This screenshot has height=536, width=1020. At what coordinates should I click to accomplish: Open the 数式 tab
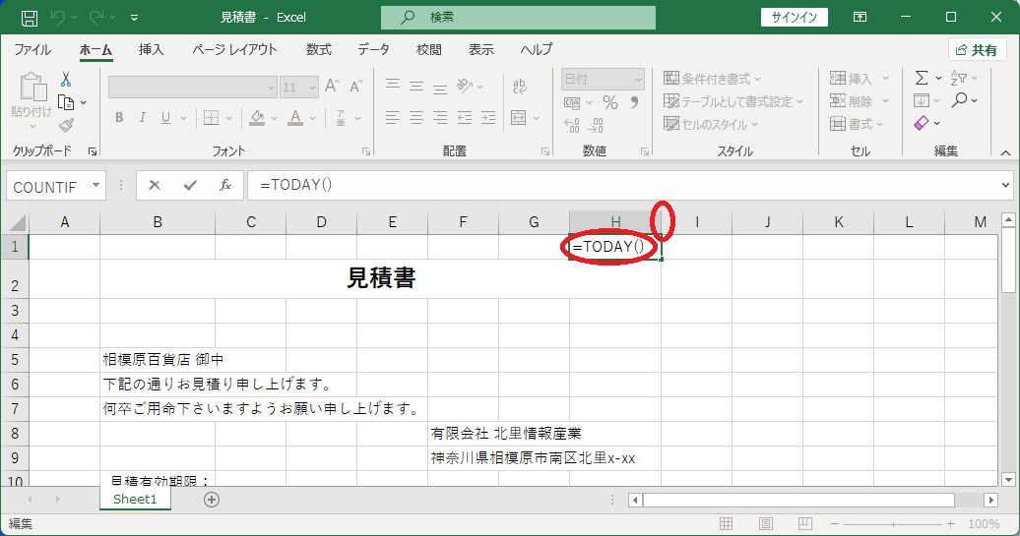click(x=319, y=50)
